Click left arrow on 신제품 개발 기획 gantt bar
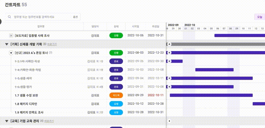265x128 pixels. tap(169, 44)
